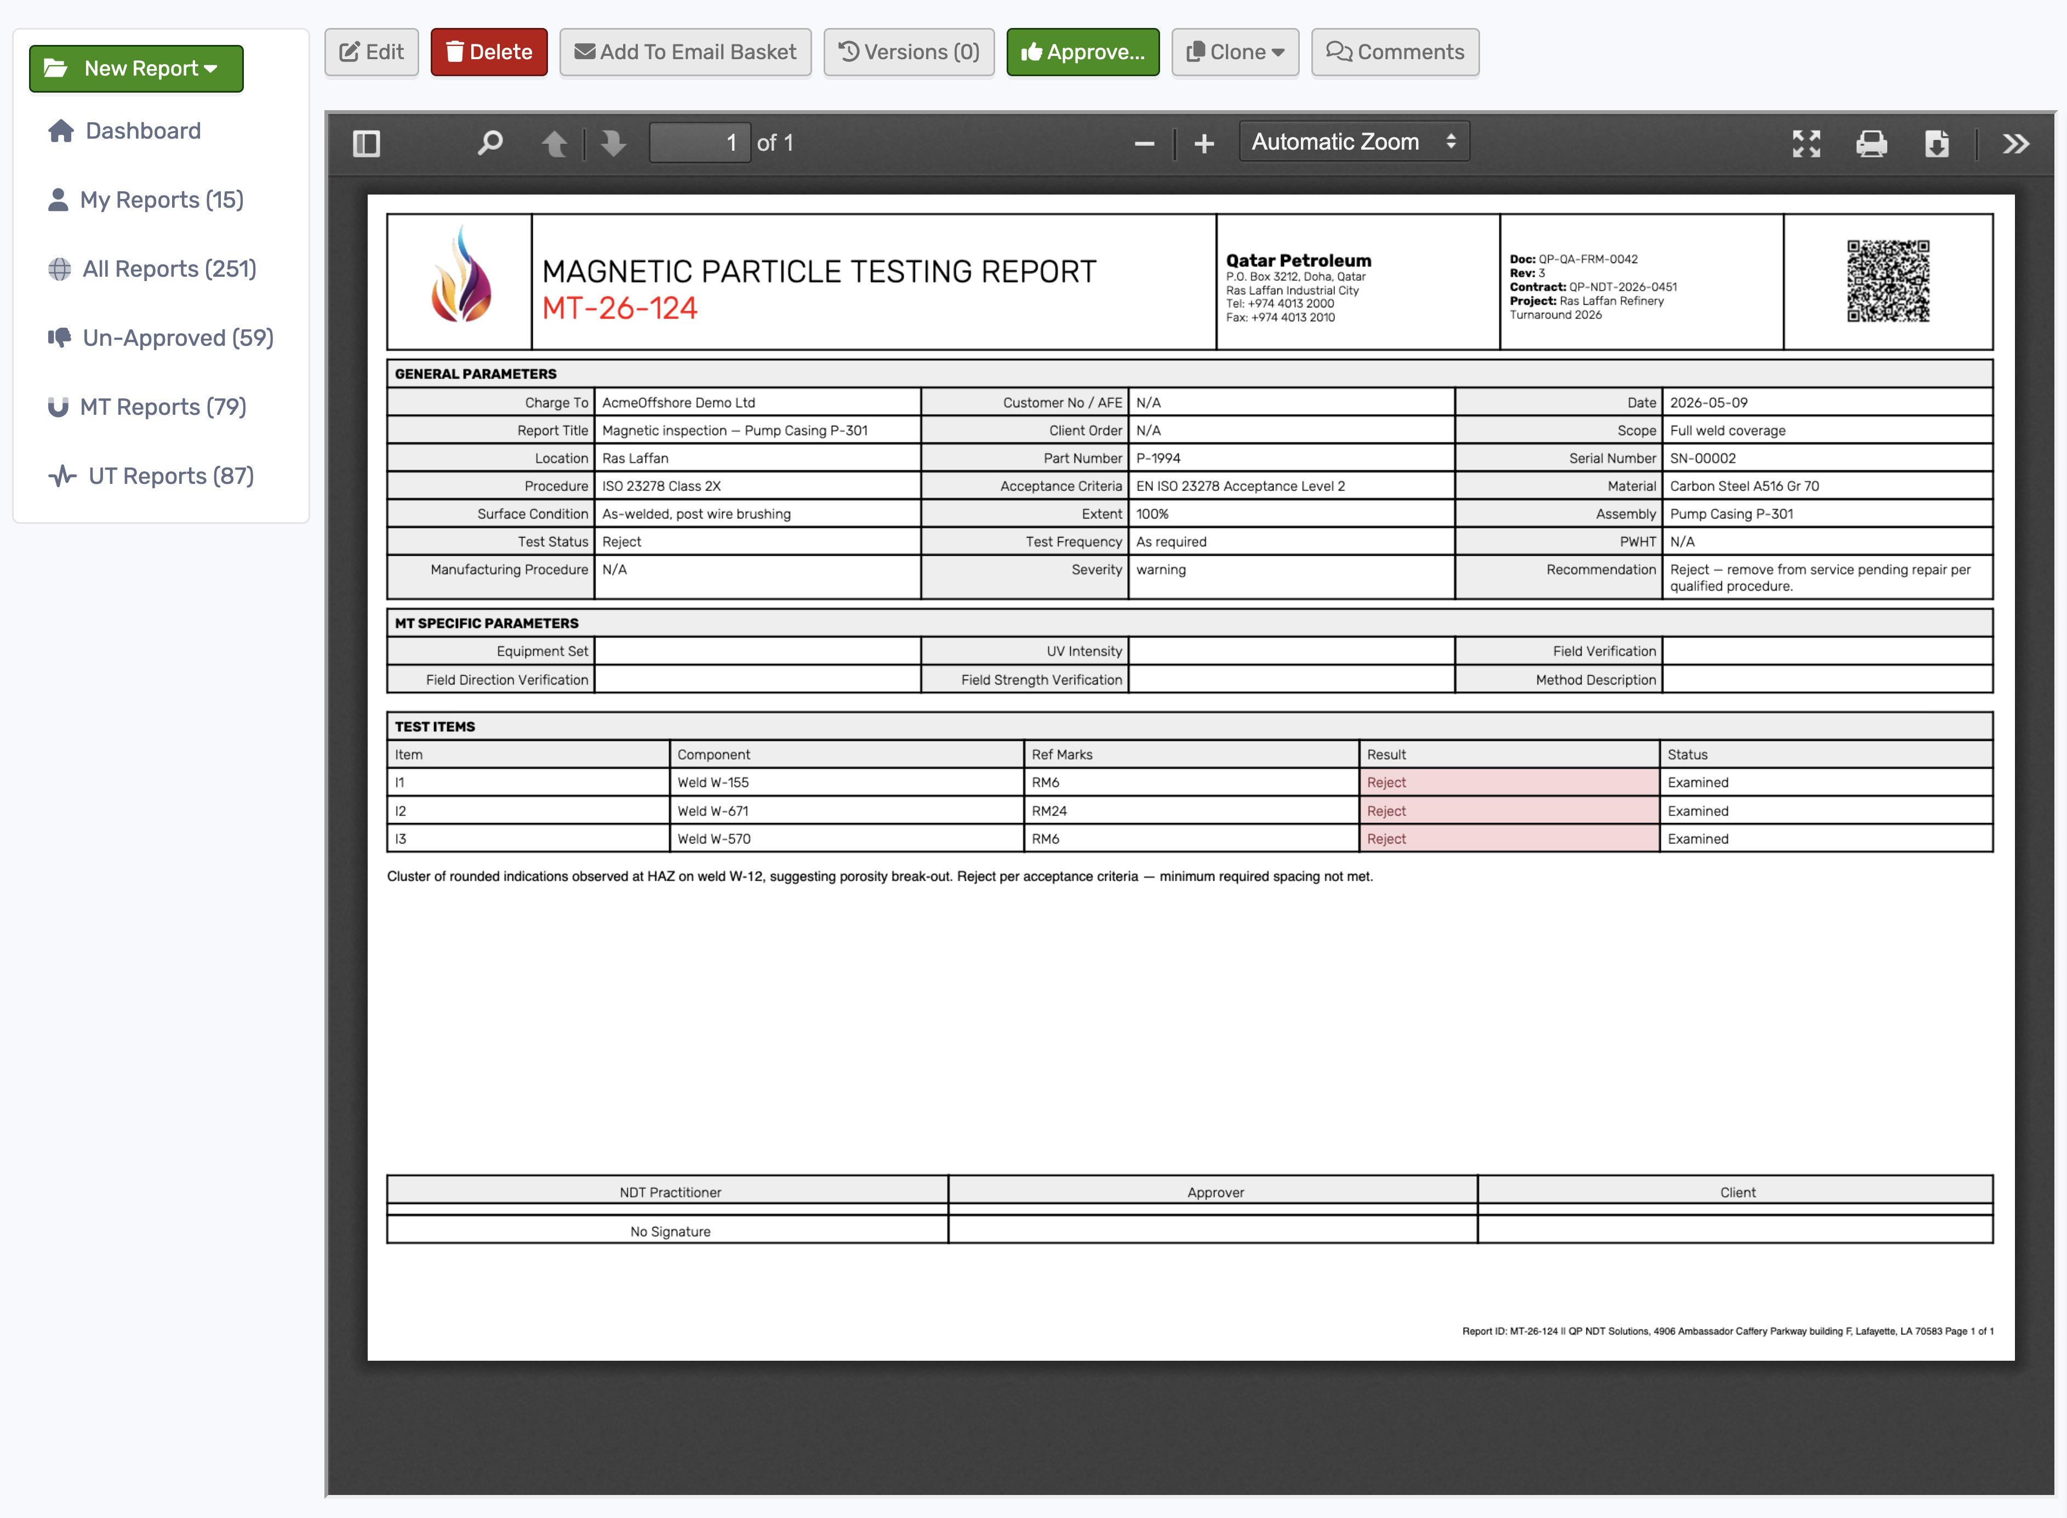Open PDF viewer tools menu chevrons
Image resolution: width=2067 pixels, height=1518 pixels.
[2015, 144]
